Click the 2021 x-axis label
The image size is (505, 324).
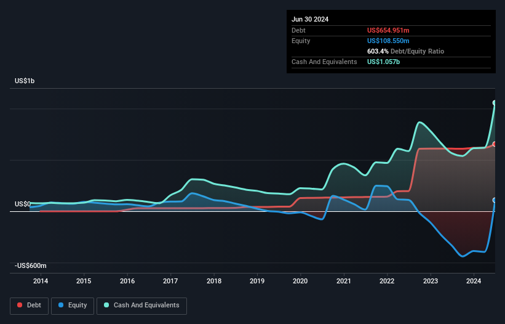344,281
